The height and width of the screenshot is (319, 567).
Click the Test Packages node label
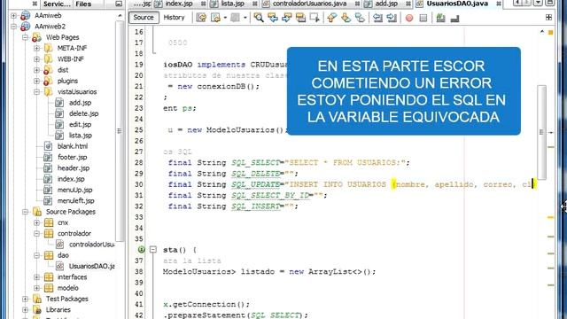67,299
